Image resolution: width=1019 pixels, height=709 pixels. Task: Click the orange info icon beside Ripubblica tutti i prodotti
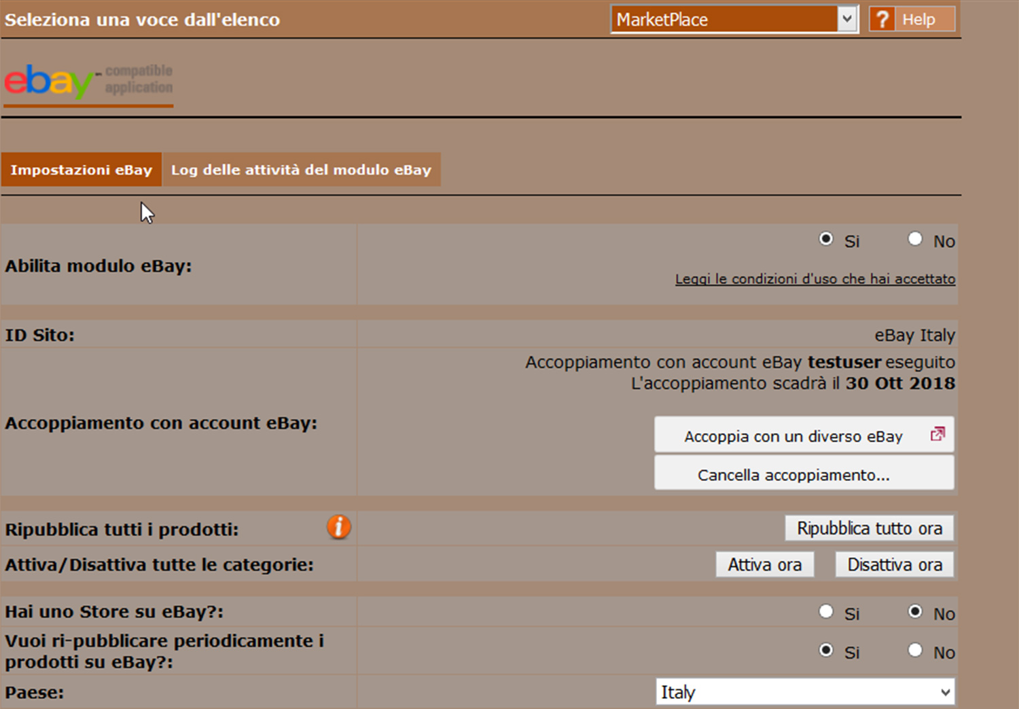339,527
